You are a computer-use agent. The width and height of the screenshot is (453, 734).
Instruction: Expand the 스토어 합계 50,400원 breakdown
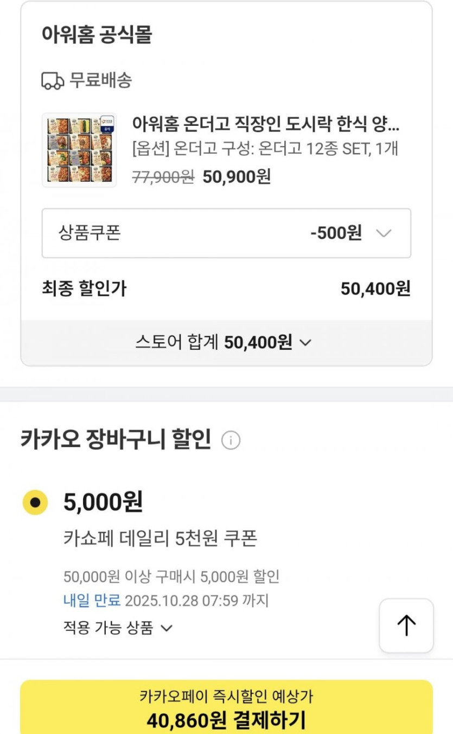tap(305, 342)
